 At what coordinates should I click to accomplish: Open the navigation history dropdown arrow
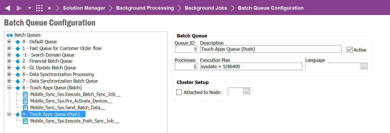click(x=30, y=8)
